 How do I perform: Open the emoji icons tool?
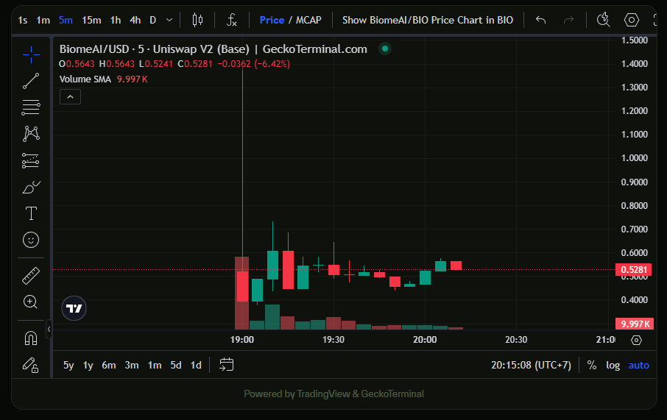(31, 241)
